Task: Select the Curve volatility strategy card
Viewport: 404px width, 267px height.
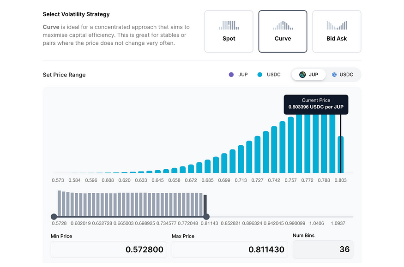Action: tap(283, 31)
